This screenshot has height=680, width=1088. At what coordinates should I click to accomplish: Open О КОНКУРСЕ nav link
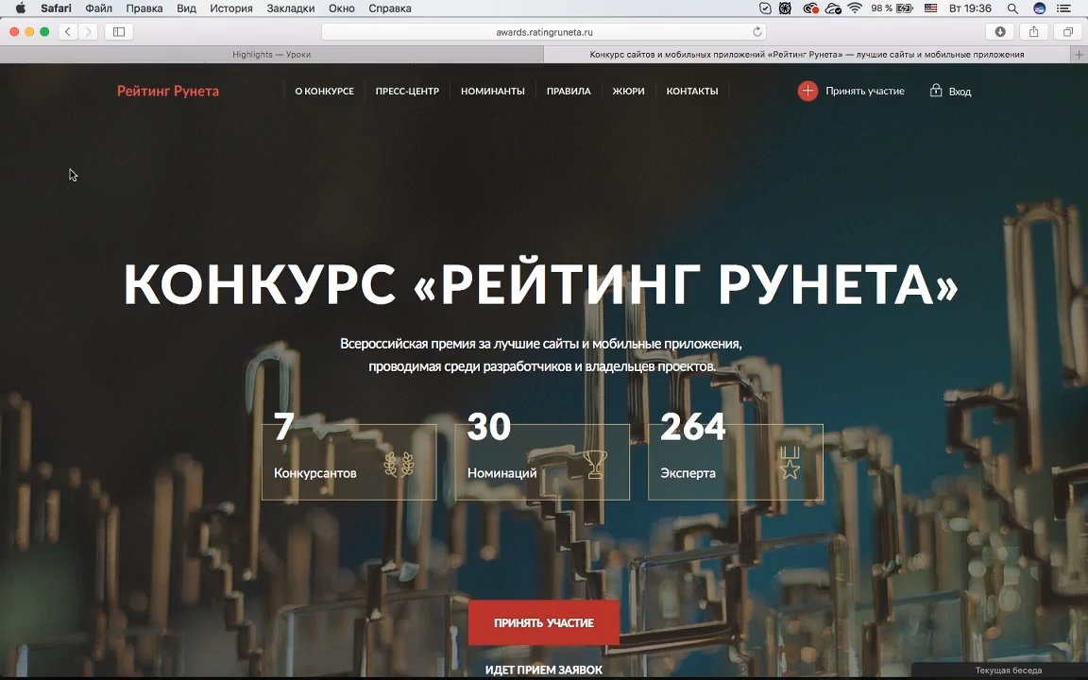click(x=324, y=91)
